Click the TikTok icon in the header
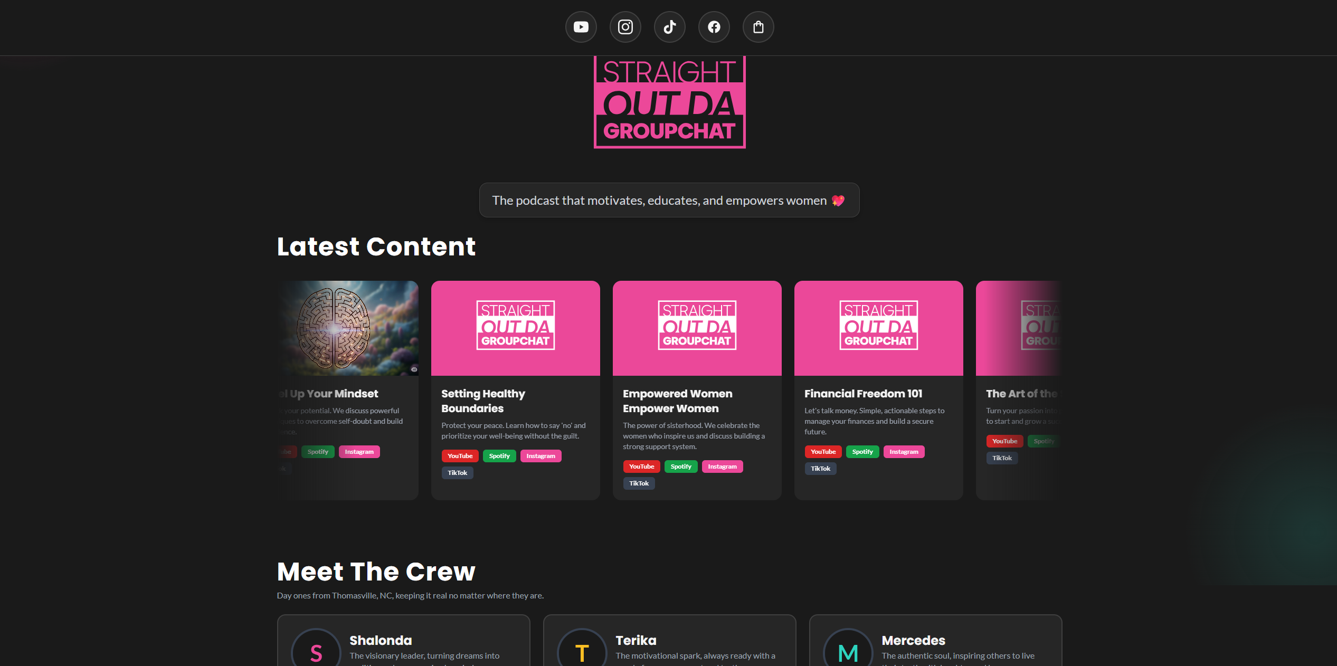 click(x=669, y=26)
